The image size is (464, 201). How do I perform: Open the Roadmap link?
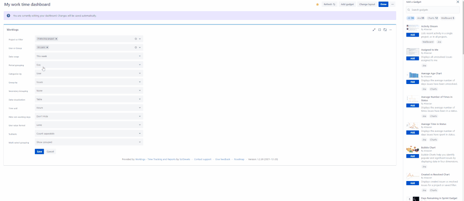(x=239, y=159)
